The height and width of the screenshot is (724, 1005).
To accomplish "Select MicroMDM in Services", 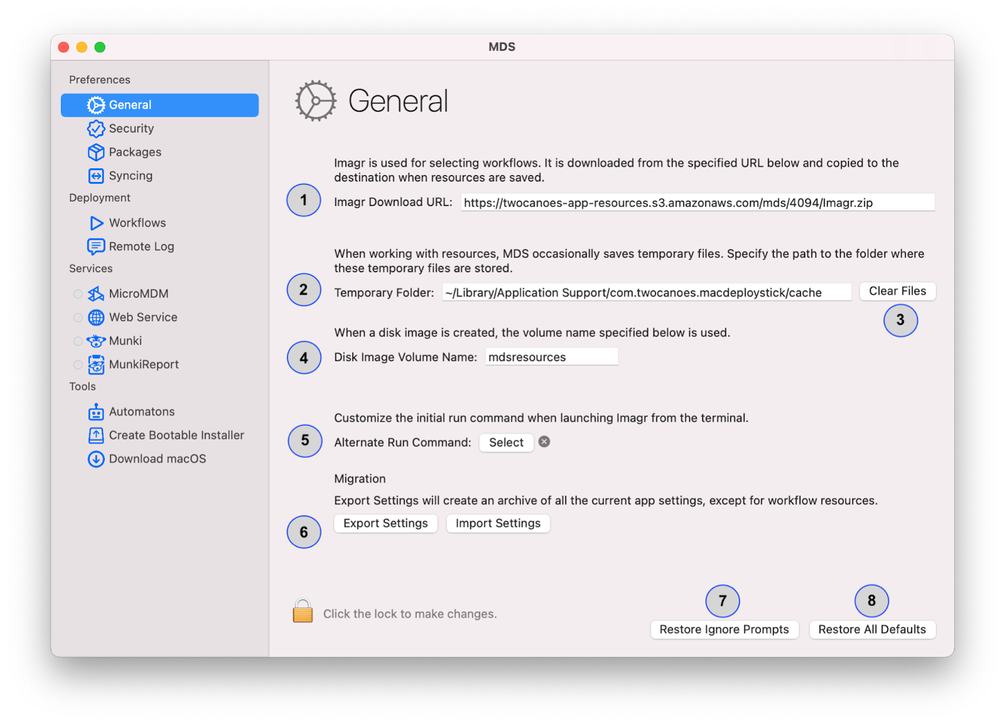I will [160, 294].
